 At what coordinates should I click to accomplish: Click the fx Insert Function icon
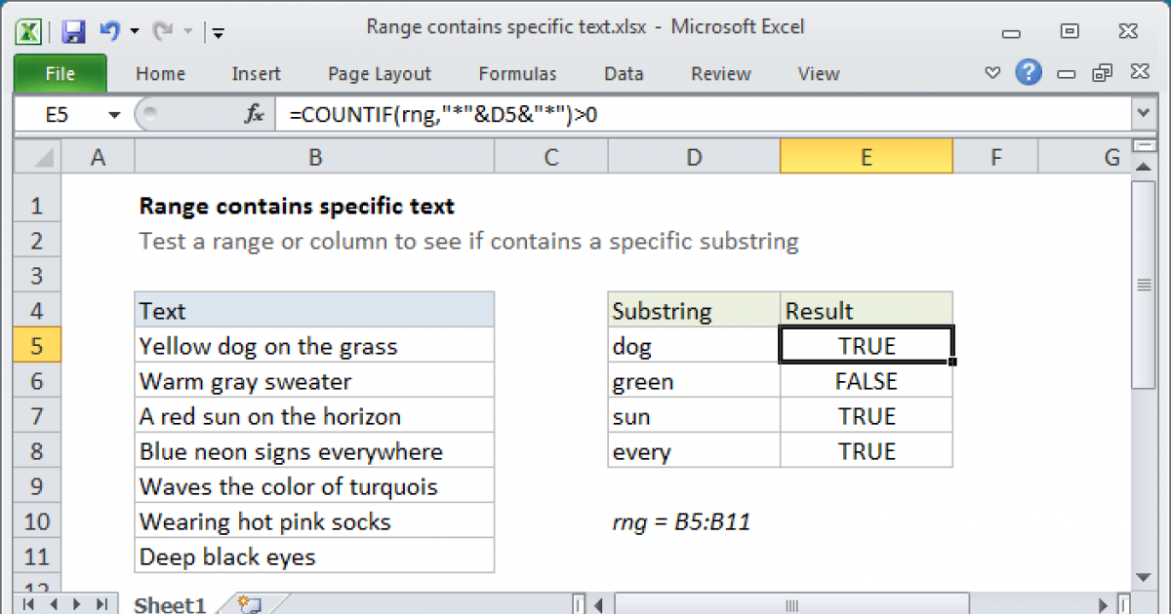[x=254, y=114]
